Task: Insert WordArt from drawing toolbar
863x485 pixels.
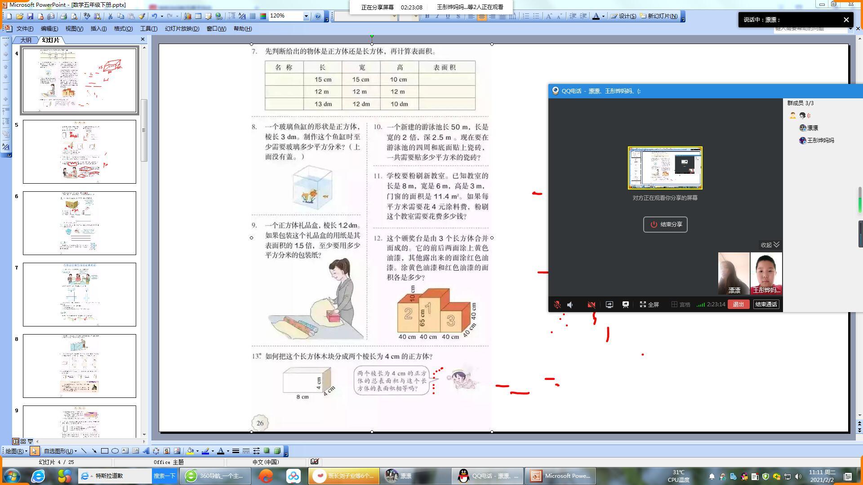Action: point(146,451)
